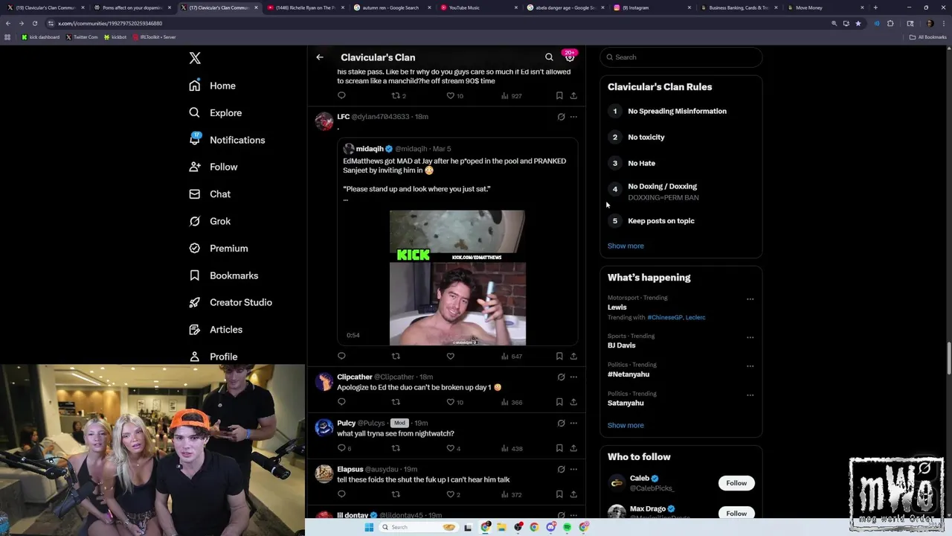
Task: Reply to the LFC post
Action: tap(341, 356)
